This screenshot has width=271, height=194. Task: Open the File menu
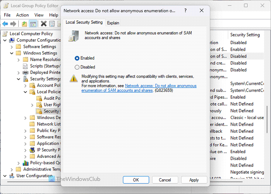(7, 15)
